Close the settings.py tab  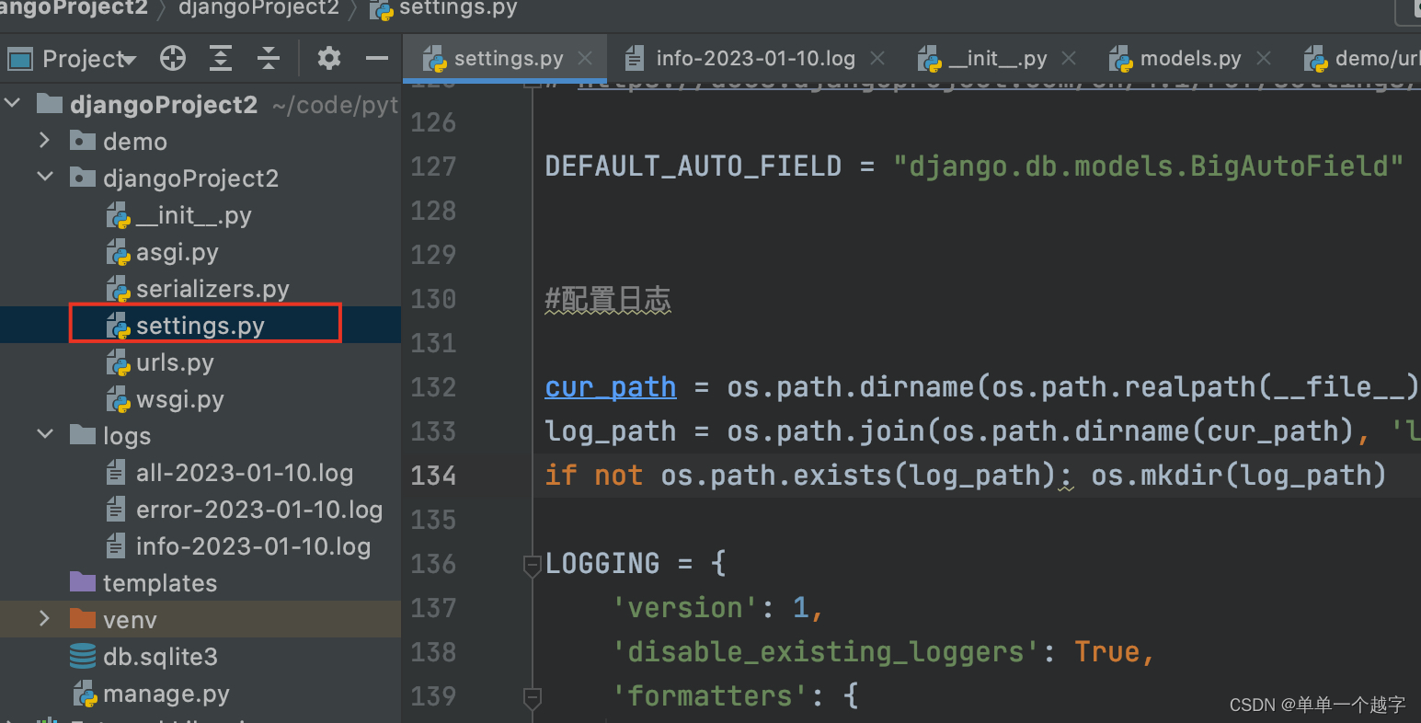(585, 58)
